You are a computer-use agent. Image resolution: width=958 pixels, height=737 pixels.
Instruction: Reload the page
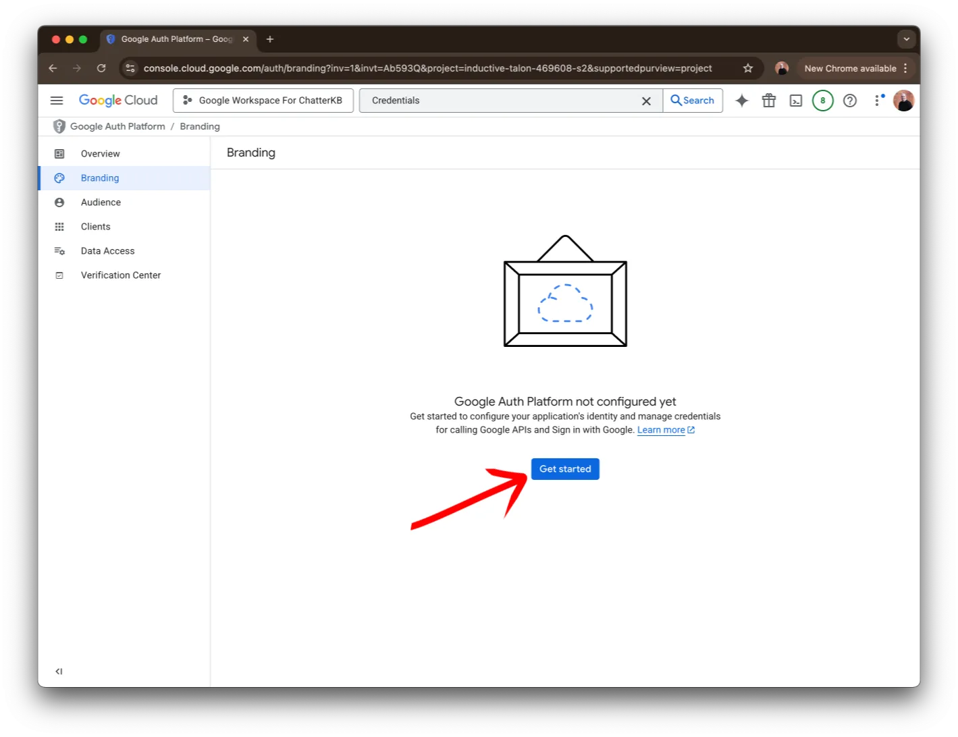click(101, 68)
